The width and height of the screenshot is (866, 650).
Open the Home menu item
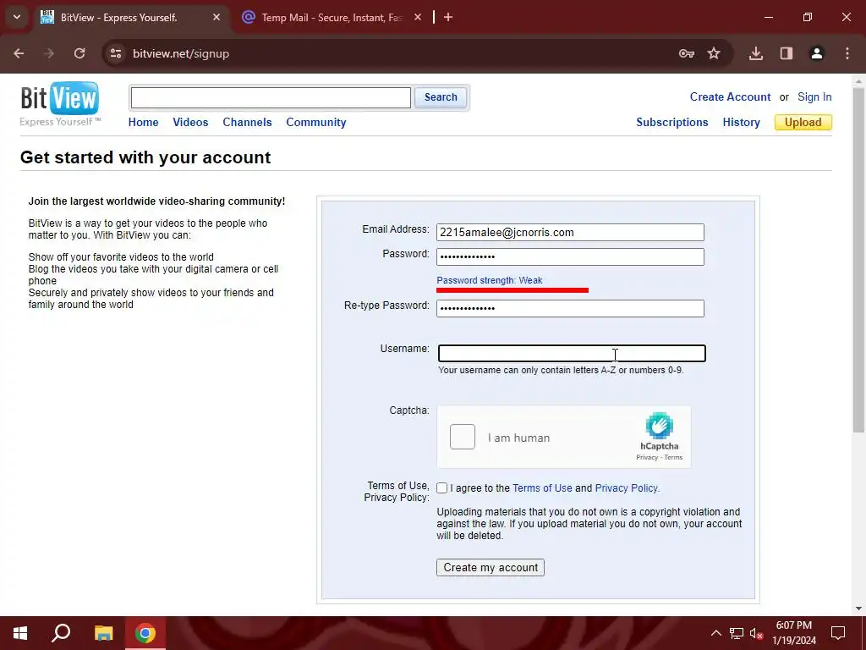143,122
